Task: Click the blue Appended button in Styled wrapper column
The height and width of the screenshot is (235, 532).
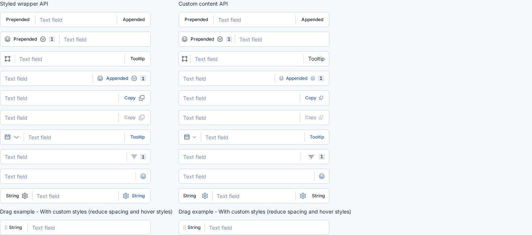Action: point(122,78)
